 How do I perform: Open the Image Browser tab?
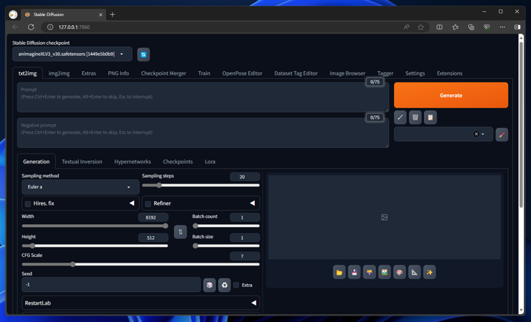(347, 73)
